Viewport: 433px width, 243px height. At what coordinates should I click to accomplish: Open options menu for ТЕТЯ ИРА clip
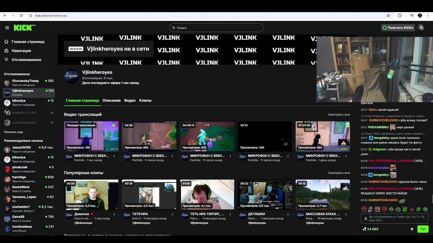coord(172,214)
